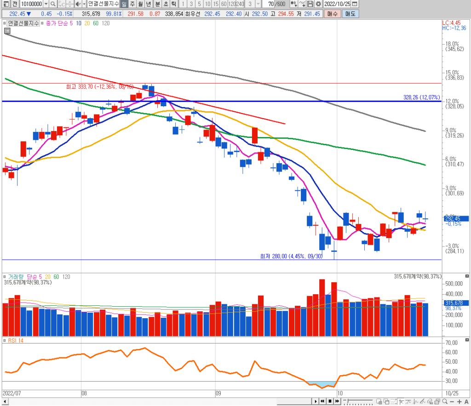Viewport: 471px width, 406px height.
Task: Open the dropdown arrow beside speaker icon
Action: tap(84, 4)
